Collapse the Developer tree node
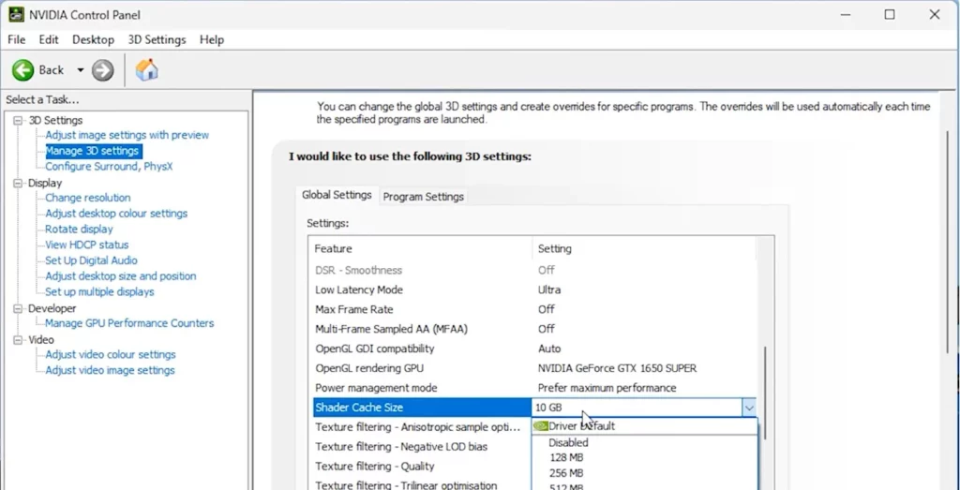Viewport: 960px width, 490px height. point(18,308)
